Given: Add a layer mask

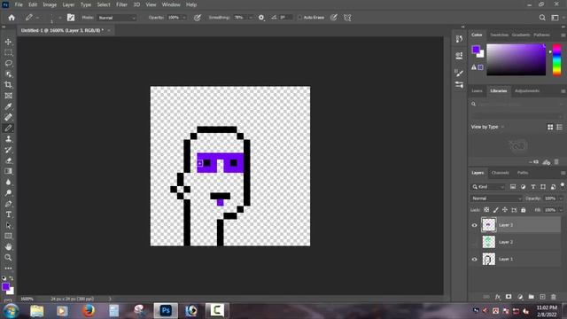Looking at the screenshot, I should point(509,297).
